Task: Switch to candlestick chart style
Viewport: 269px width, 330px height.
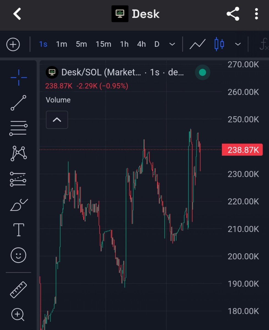Action: [219, 44]
